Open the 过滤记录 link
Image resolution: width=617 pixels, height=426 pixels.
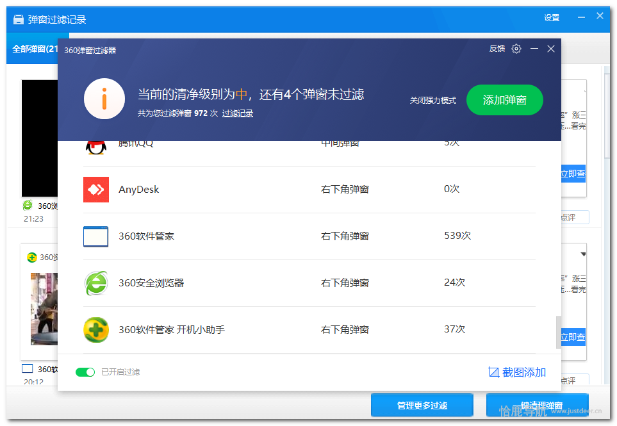pos(238,113)
